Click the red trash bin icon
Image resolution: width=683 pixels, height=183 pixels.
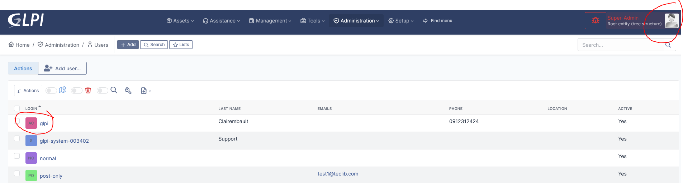pyautogui.click(x=88, y=90)
